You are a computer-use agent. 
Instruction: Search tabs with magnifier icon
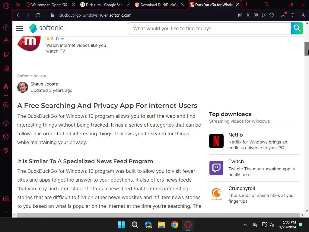(267, 4)
